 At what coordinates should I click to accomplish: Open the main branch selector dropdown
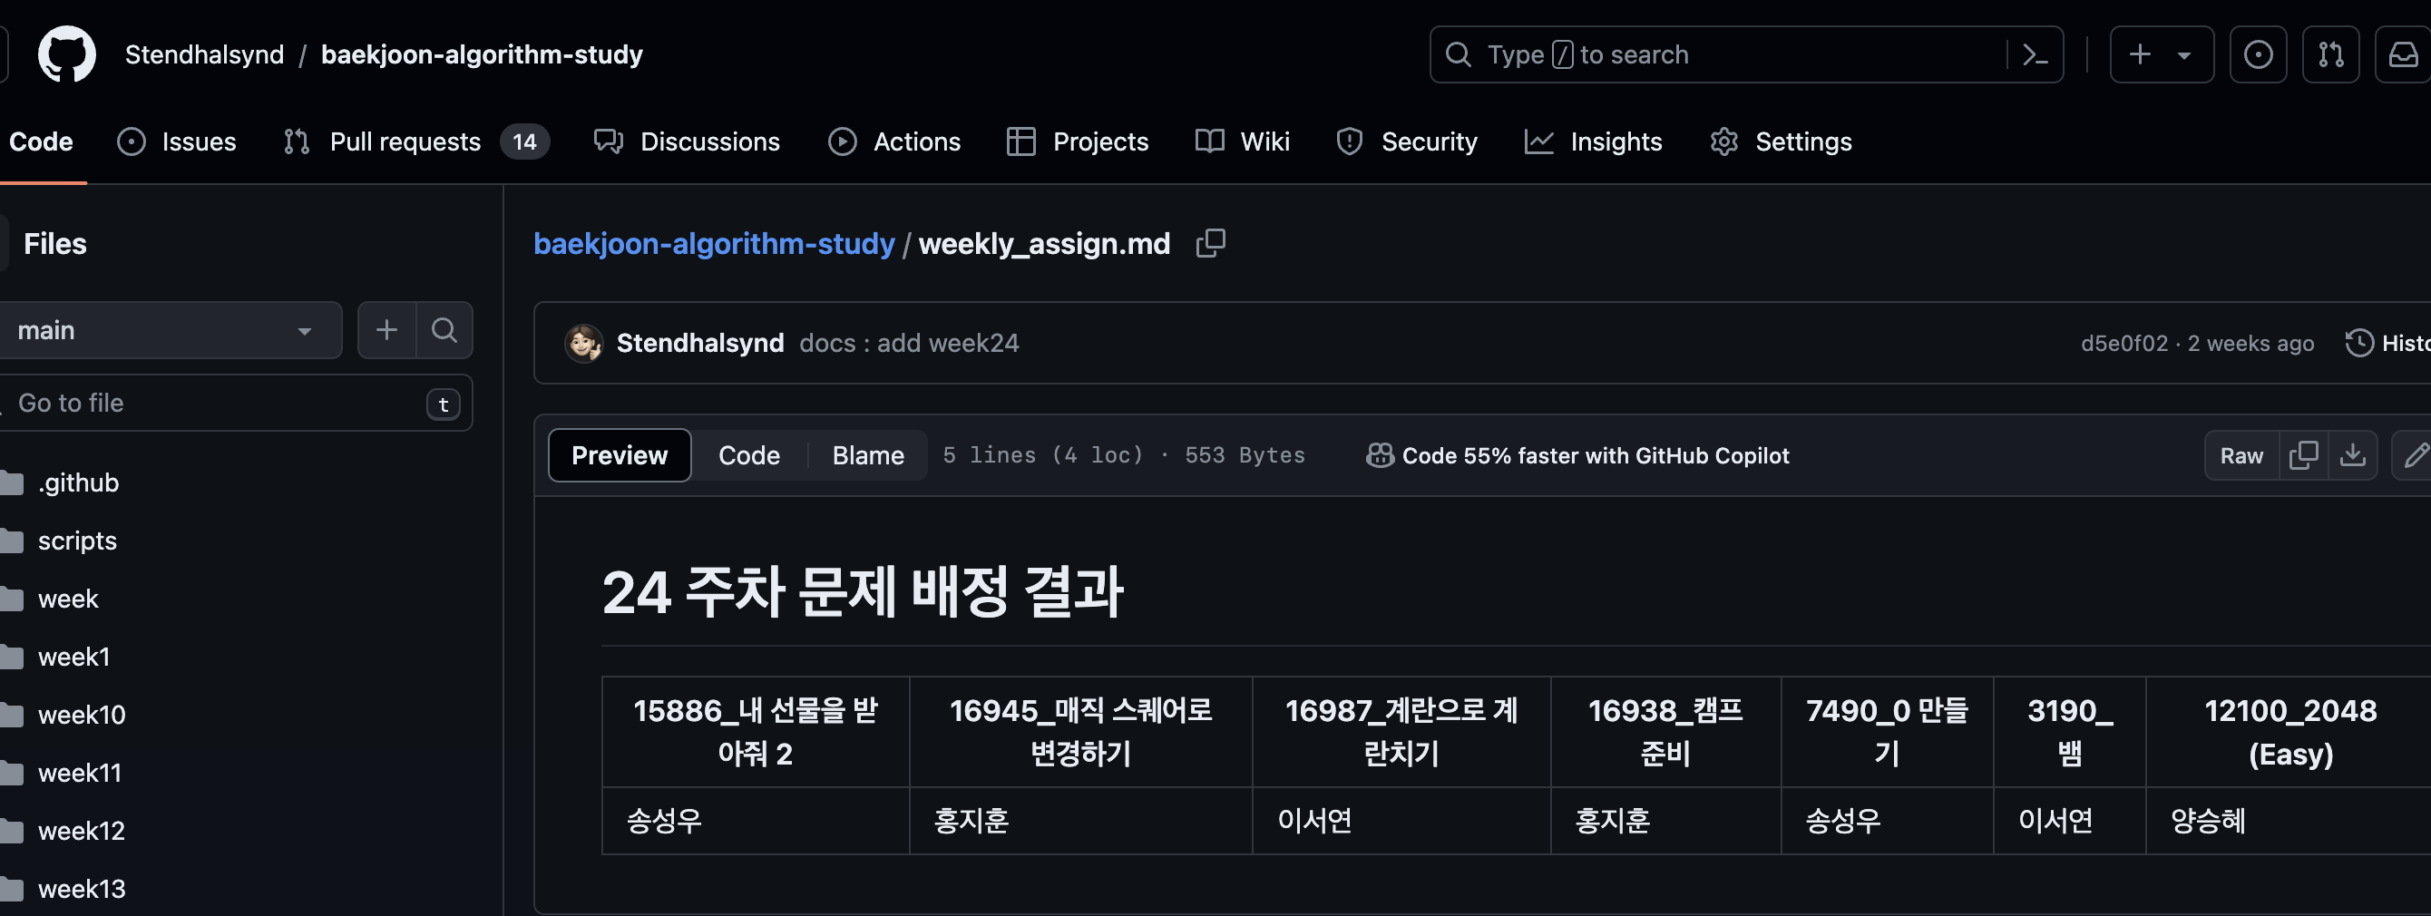click(170, 330)
